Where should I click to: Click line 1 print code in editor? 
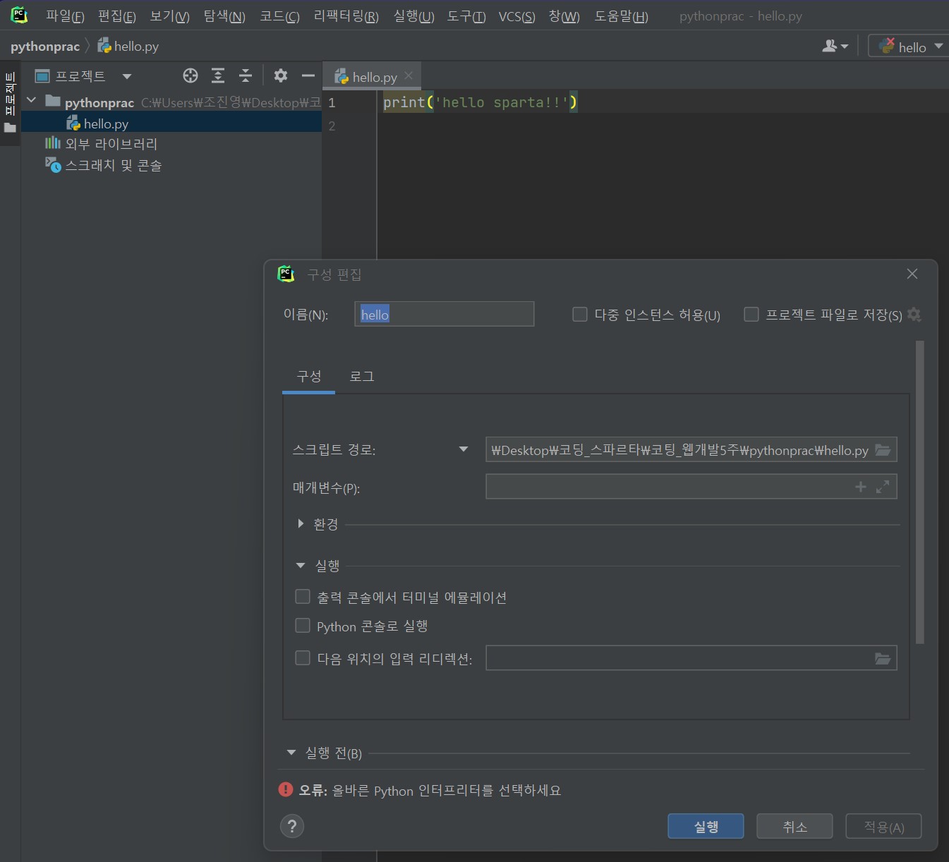[480, 102]
